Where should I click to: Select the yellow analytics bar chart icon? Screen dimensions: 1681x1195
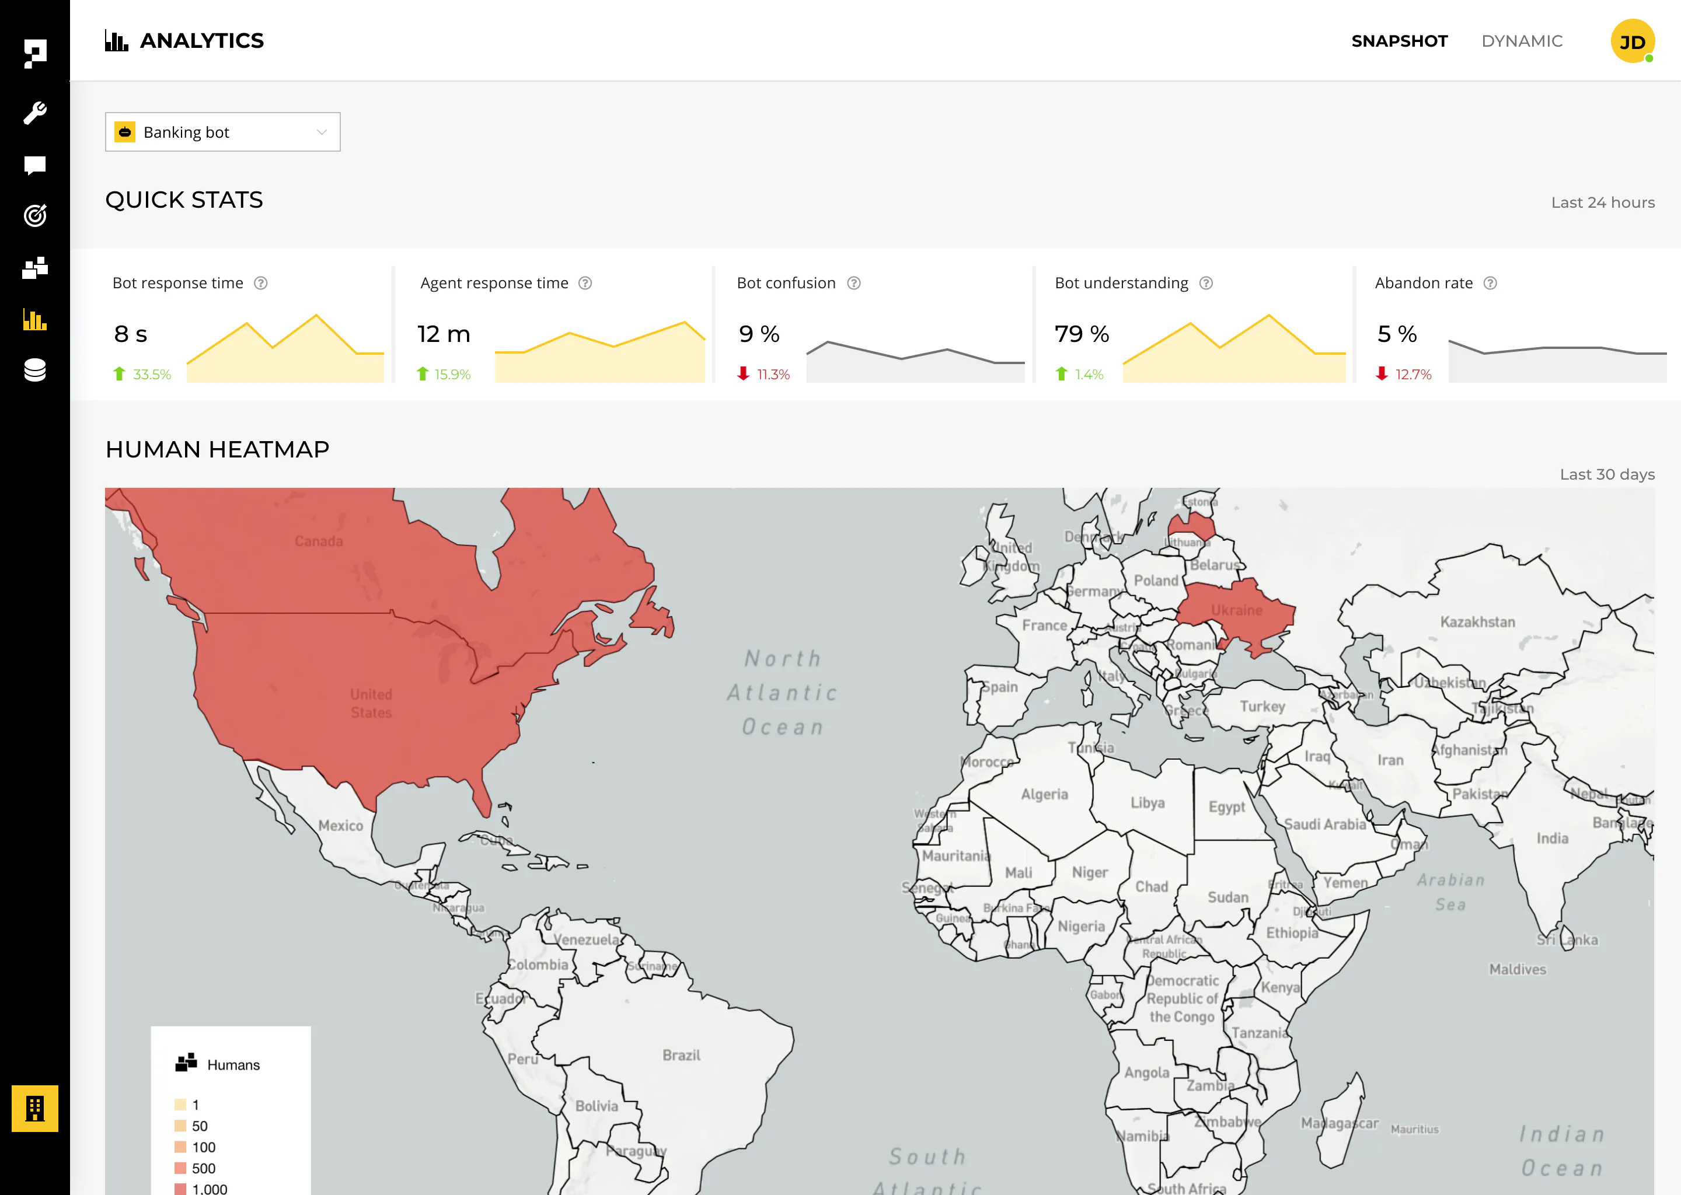click(34, 319)
